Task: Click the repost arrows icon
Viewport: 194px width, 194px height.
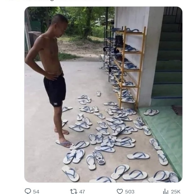Action: [x=74, y=191]
